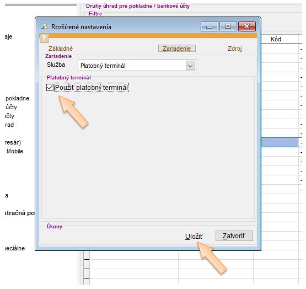Select the Mobile item in the left panel
This screenshot has height=289, width=306.
click(15, 151)
